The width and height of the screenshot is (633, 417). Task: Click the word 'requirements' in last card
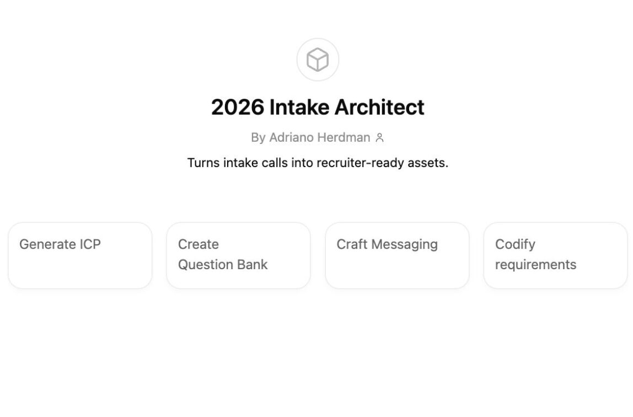pos(535,265)
